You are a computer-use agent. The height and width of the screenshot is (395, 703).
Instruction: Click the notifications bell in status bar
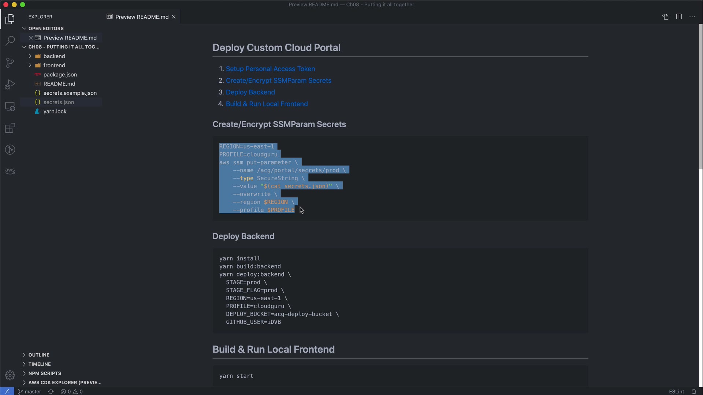click(693, 391)
